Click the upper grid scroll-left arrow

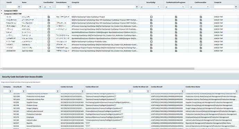(x=1, y=69)
